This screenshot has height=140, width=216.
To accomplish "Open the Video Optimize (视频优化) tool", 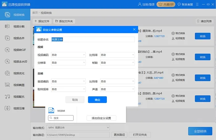I will click(x=7, y=73).
